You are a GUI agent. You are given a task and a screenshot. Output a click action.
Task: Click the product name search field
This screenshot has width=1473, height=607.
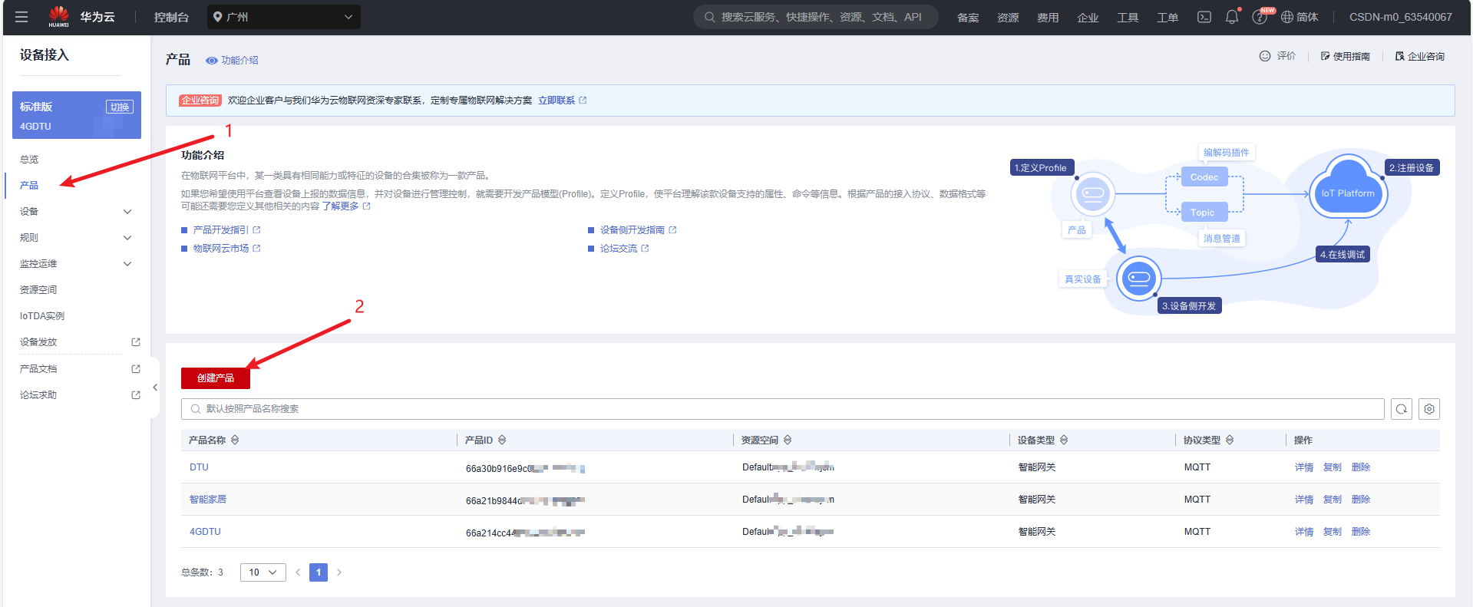783,409
